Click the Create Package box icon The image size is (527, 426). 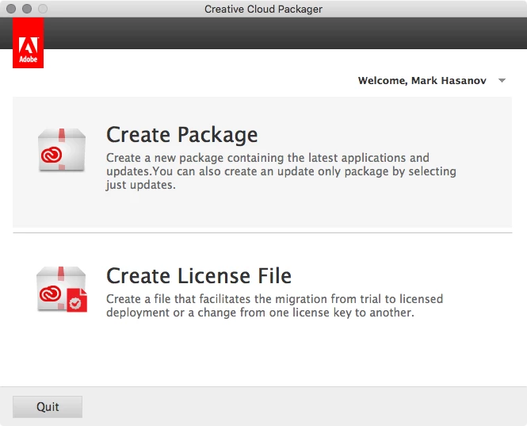point(62,150)
